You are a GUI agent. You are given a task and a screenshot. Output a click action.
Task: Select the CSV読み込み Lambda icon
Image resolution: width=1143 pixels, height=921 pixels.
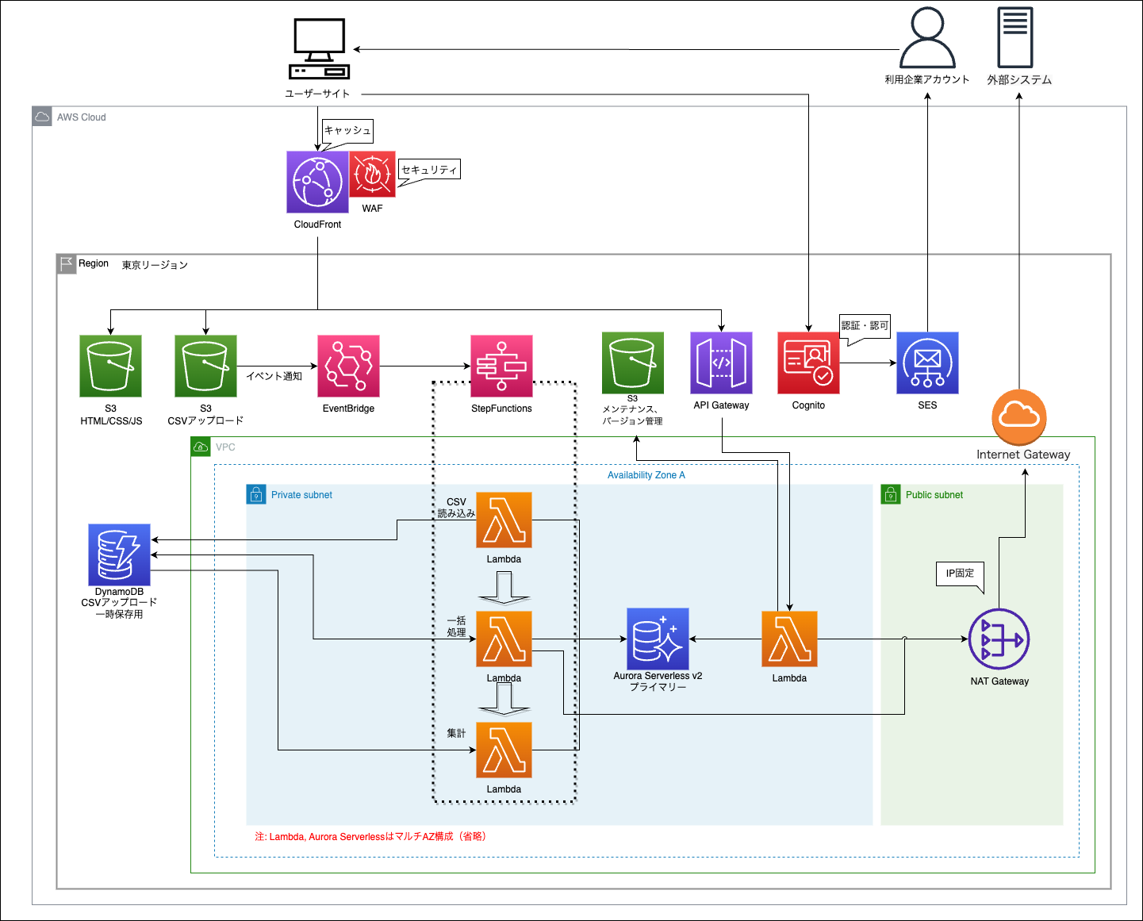(503, 520)
